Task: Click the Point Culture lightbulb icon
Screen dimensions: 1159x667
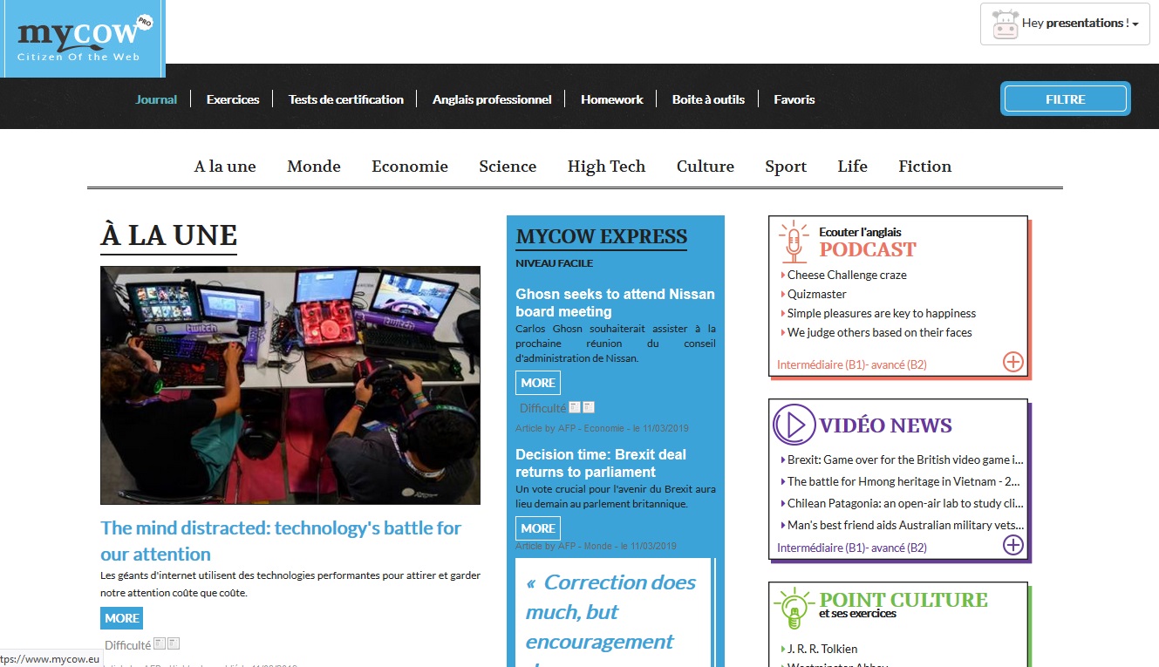Action: coord(794,609)
